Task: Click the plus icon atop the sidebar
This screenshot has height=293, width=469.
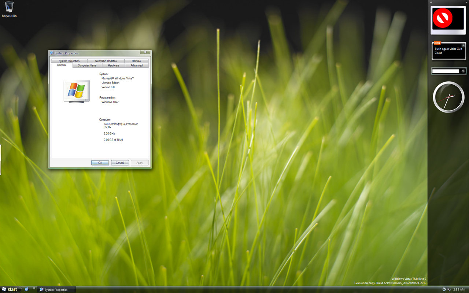Action: click(431, 3)
